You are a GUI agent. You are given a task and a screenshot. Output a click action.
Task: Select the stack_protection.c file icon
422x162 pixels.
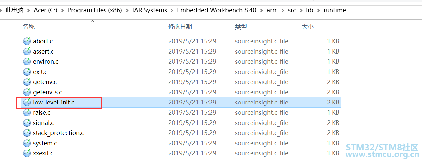click(27, 133)
